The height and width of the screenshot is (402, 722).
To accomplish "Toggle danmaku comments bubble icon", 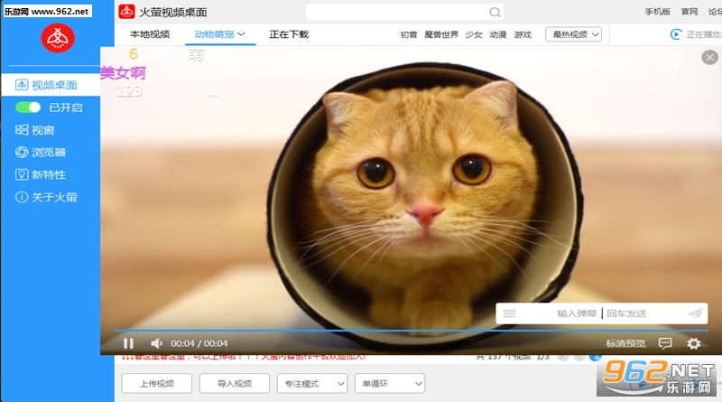I will pos(665,343).
